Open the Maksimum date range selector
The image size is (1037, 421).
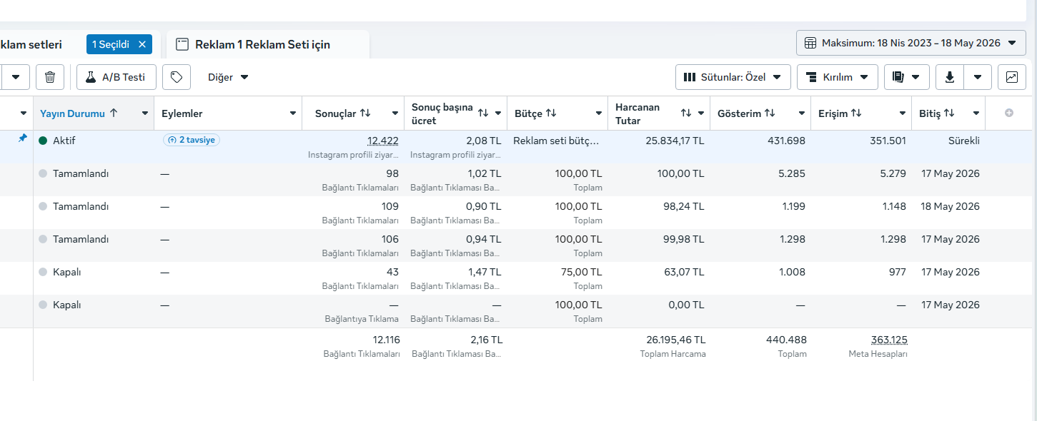[x=911, y=43]
